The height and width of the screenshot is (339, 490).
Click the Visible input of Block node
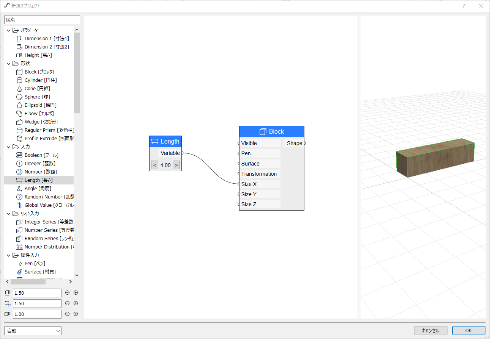pyautogui.click(x=260, y=143)
